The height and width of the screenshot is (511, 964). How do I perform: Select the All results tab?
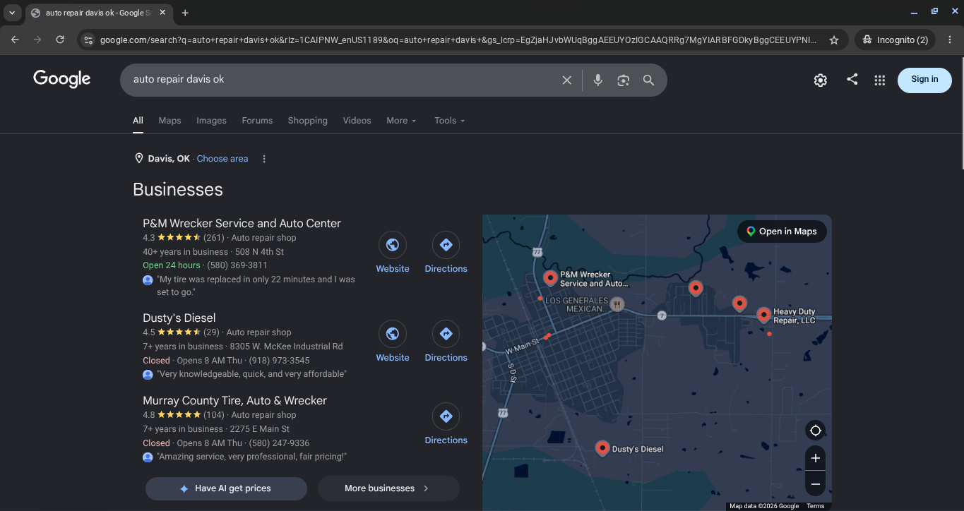coord(138,121)
